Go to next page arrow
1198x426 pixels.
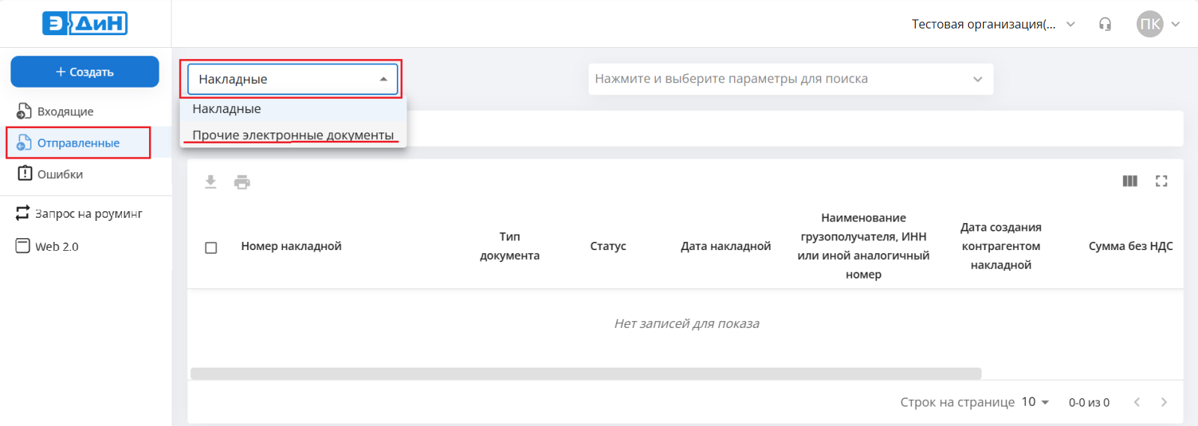(1164, 402)
